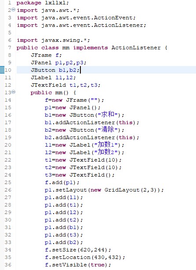
Task: Collapse the mm() constructor fold marker
Action: pos(14,92)
